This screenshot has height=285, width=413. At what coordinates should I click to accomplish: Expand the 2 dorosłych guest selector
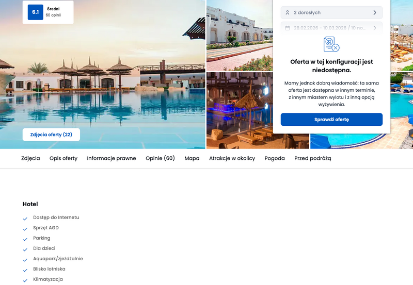click(331, 12)
